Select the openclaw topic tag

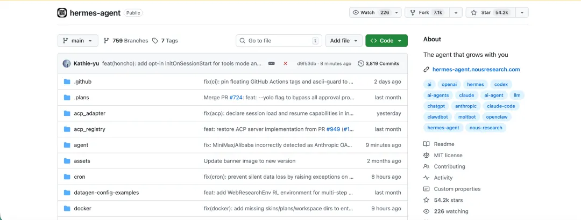(497, 117)
